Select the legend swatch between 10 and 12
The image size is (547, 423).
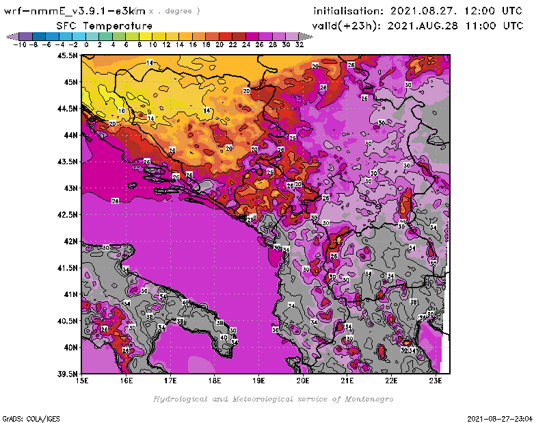tap(159, 36)
